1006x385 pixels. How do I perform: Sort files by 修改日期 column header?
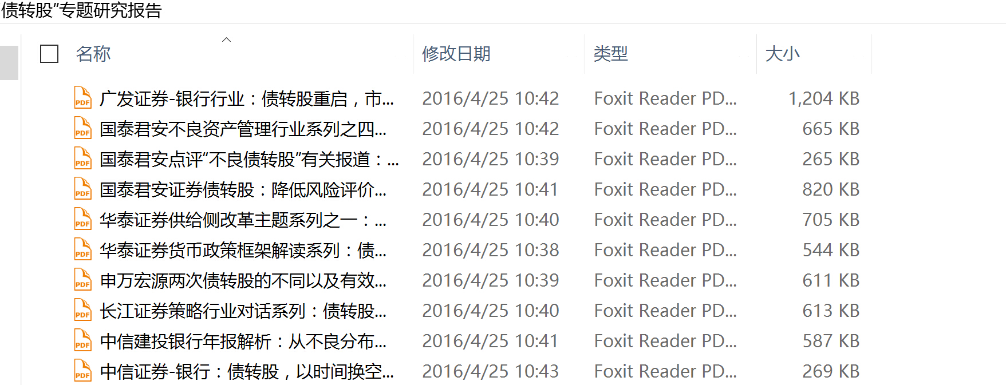(x=456, y=54)
